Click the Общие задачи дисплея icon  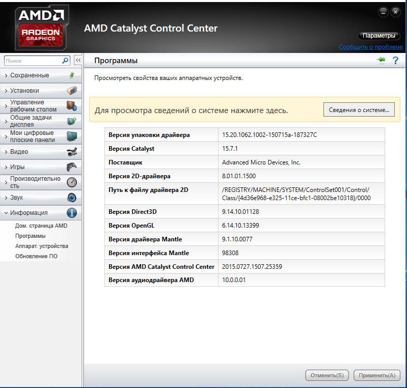point(72,121)
